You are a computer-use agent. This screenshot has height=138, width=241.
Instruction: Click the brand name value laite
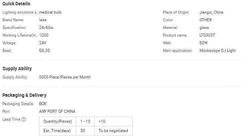click(43, 20)
